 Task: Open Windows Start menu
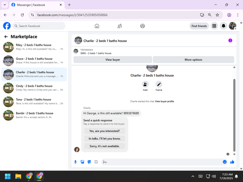pyautogui.click(x=8, y=176)
